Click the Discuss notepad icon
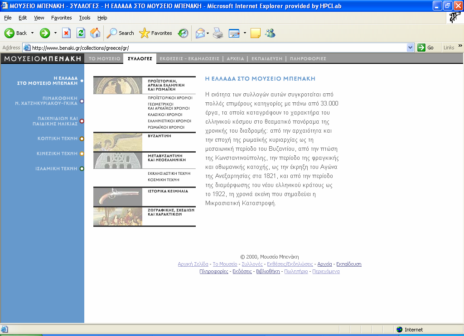The height and width of the screenshot is (336, 464). click(256, 33)
